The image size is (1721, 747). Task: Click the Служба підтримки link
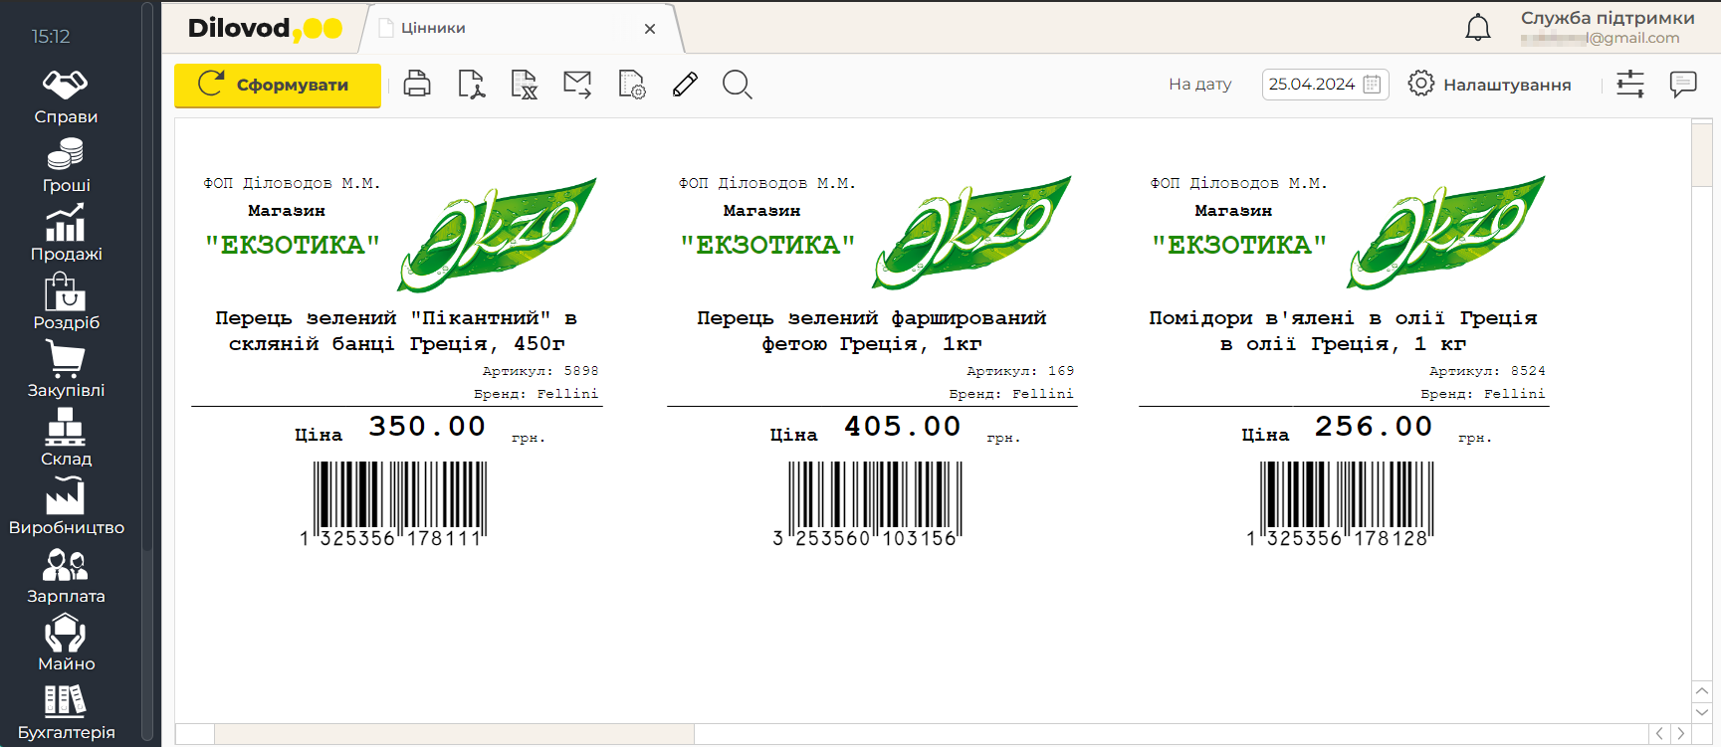tap(1607, 18)
